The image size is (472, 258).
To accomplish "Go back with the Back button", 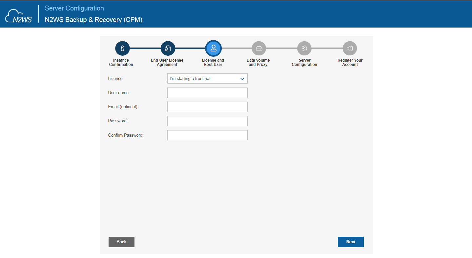I will 121,242.
